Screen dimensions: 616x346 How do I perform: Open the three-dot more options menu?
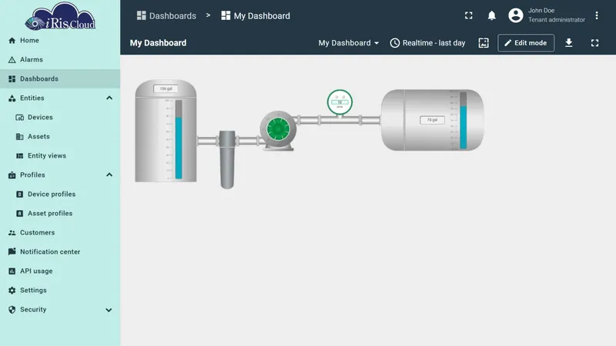596,15
